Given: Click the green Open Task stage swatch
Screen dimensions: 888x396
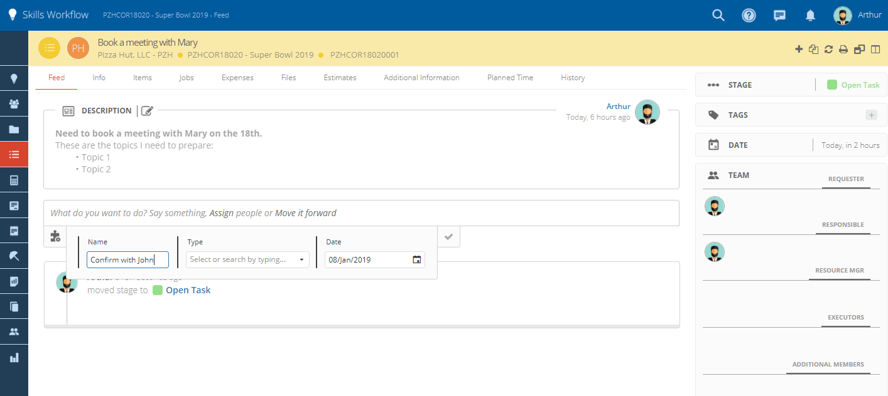Looking at the screenshot, I should pos(832,85).
